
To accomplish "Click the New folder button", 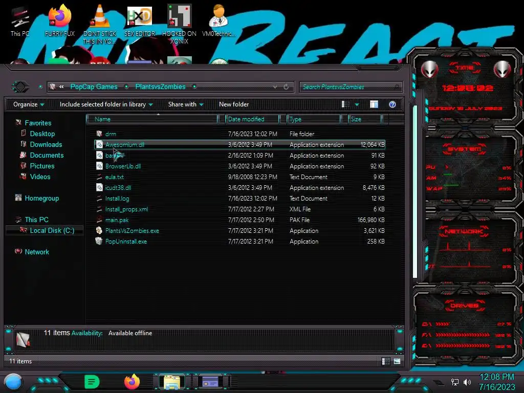I will [234, 104].
